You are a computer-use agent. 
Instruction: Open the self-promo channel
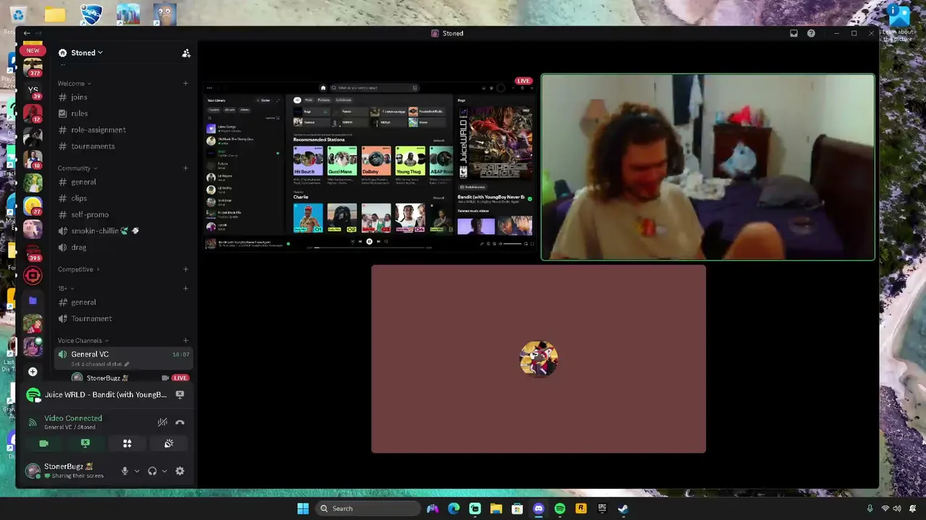(x=123, y=214)
